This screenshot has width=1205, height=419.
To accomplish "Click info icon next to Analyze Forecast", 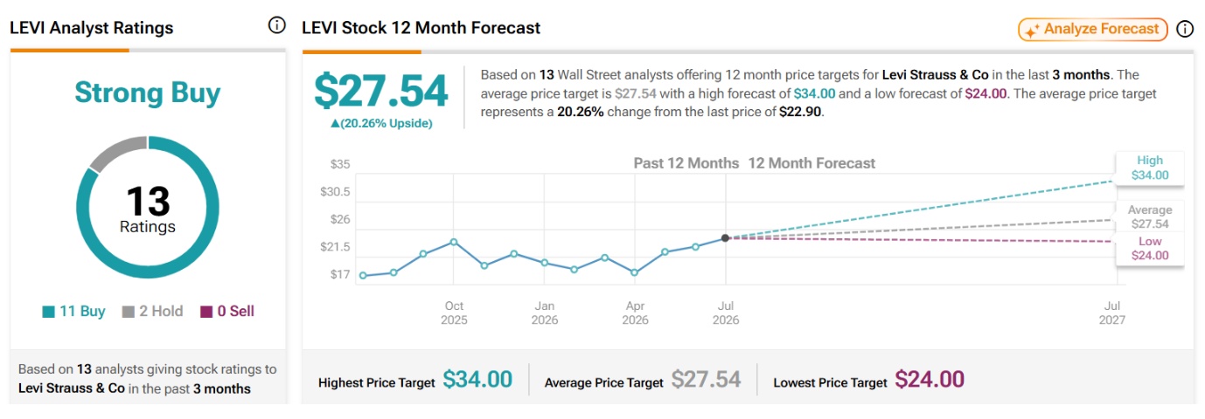I will point(1185,29).
